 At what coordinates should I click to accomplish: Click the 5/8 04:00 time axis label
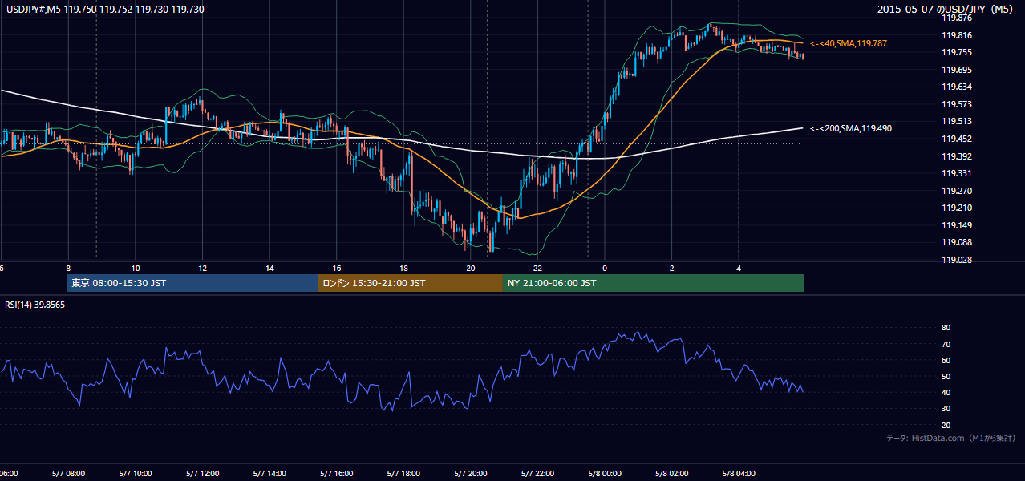[739, 474]
